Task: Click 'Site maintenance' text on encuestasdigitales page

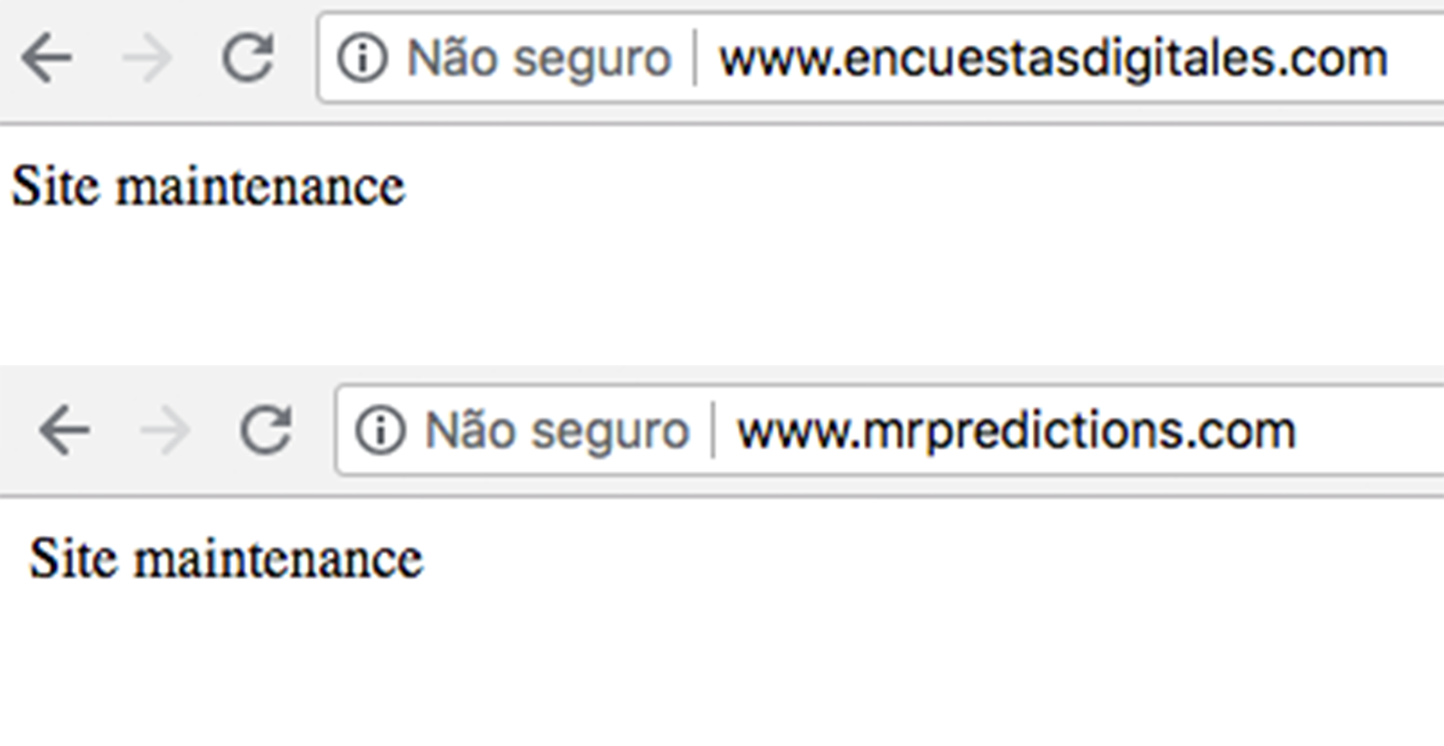Action: click(208, 186)
